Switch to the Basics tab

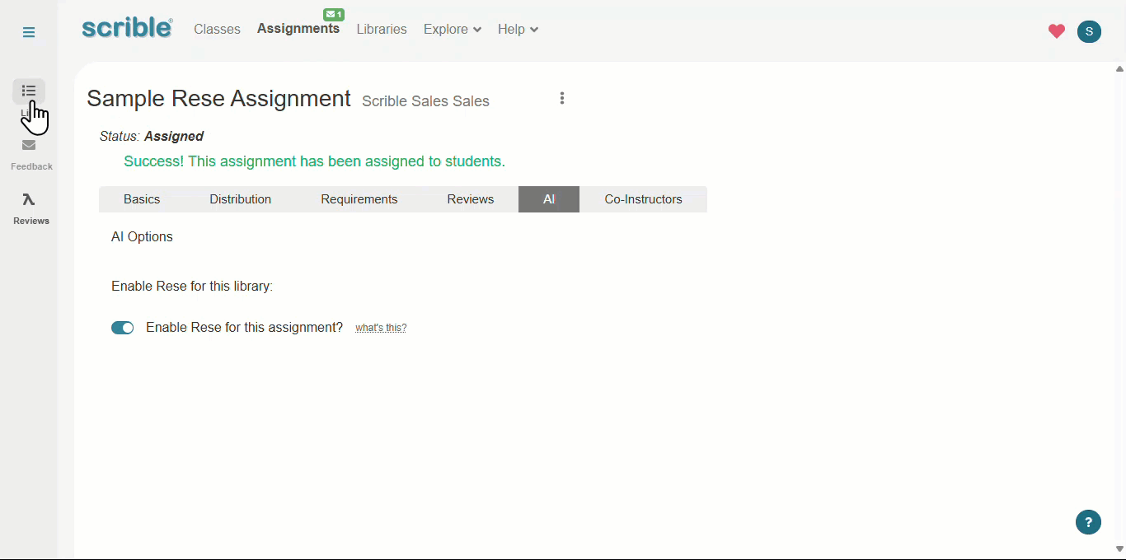click(142, 199)
